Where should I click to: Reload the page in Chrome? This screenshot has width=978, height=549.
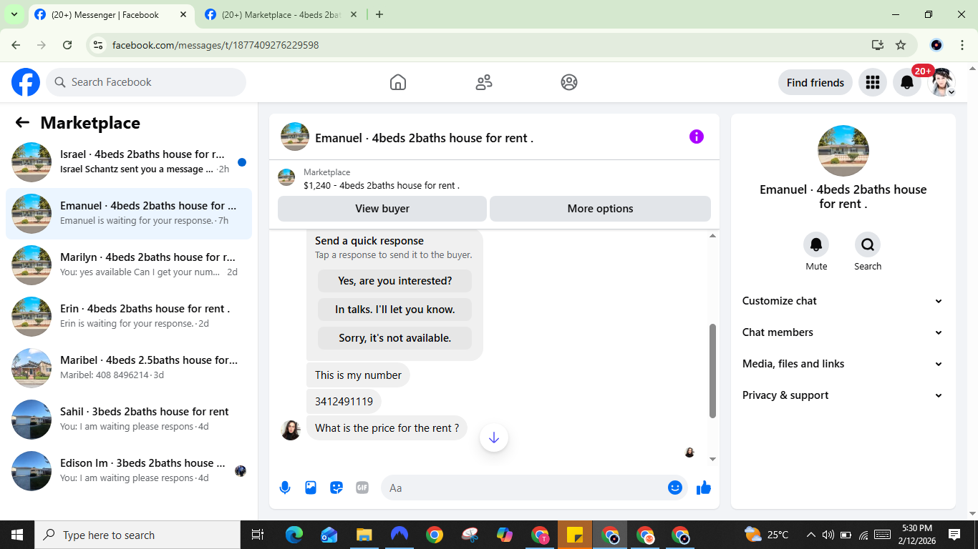click(67, 45)
